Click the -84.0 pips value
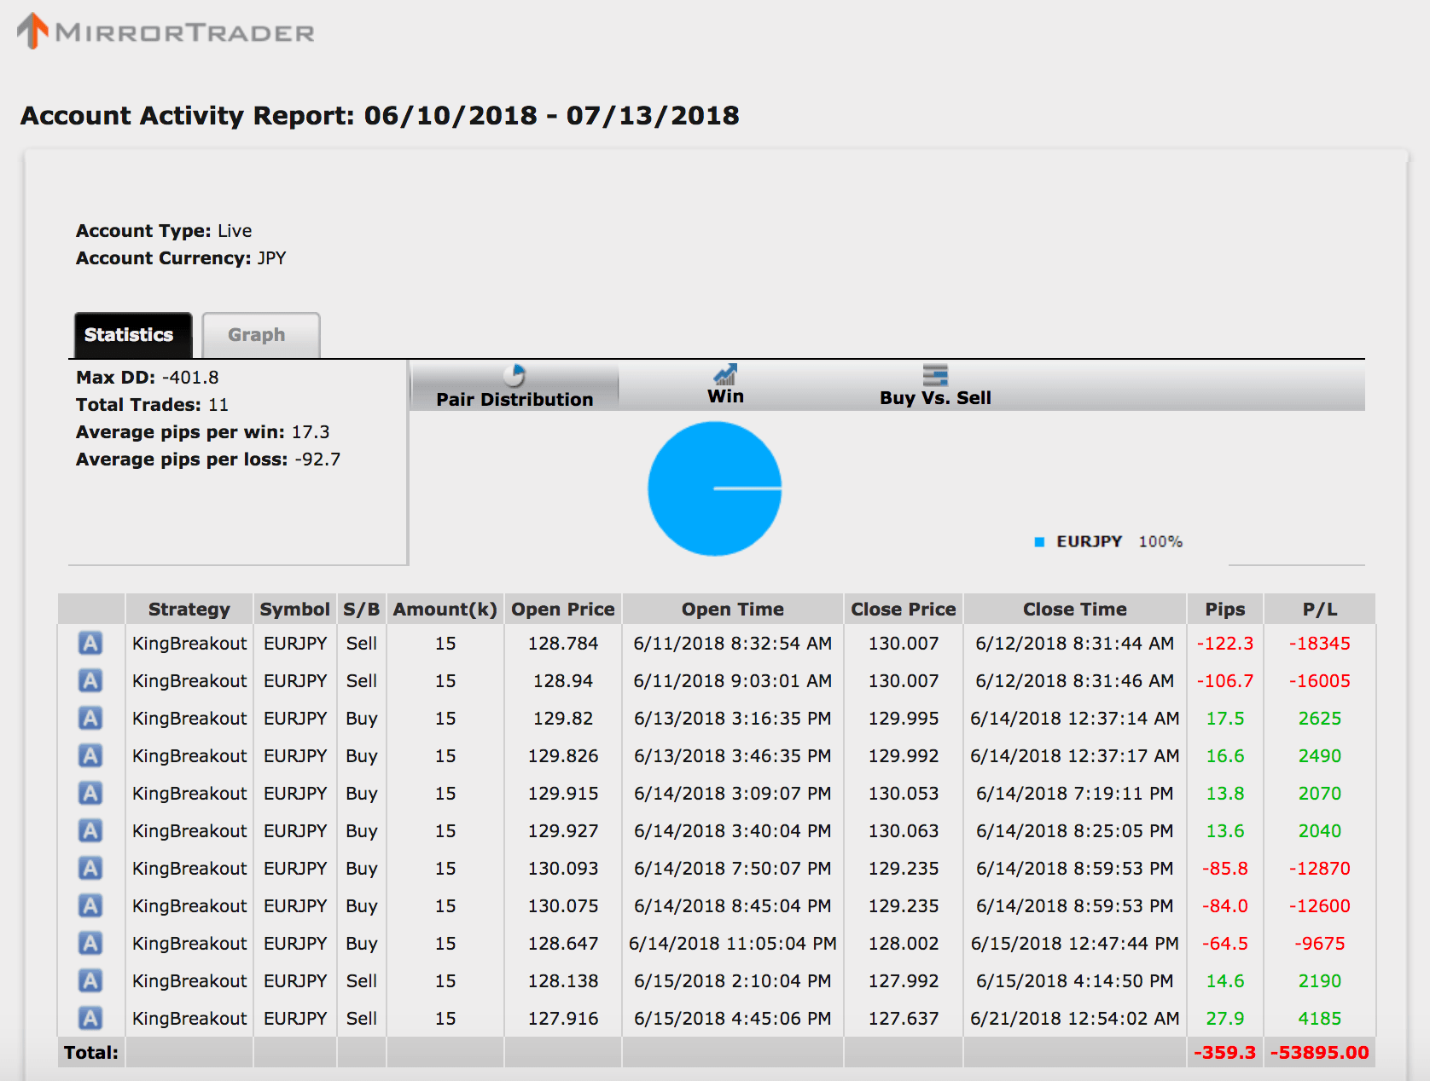Screen dimensions: 1430x1081 (x=1225, y=906)
